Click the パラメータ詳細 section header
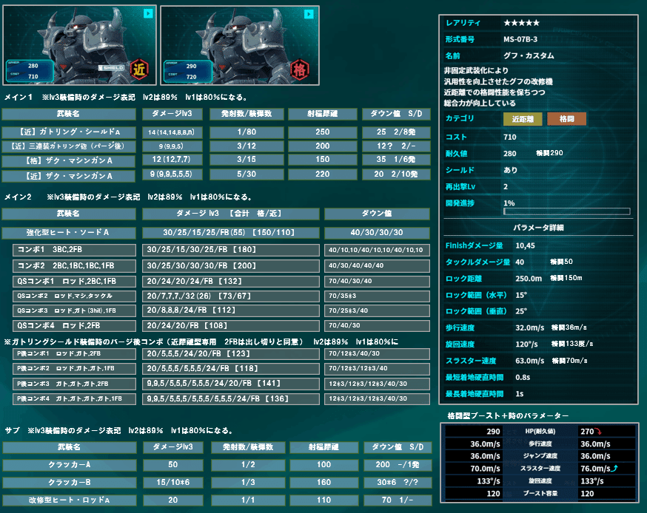The width and height of the screenshot is (647, 513). (x=538, y=228)
